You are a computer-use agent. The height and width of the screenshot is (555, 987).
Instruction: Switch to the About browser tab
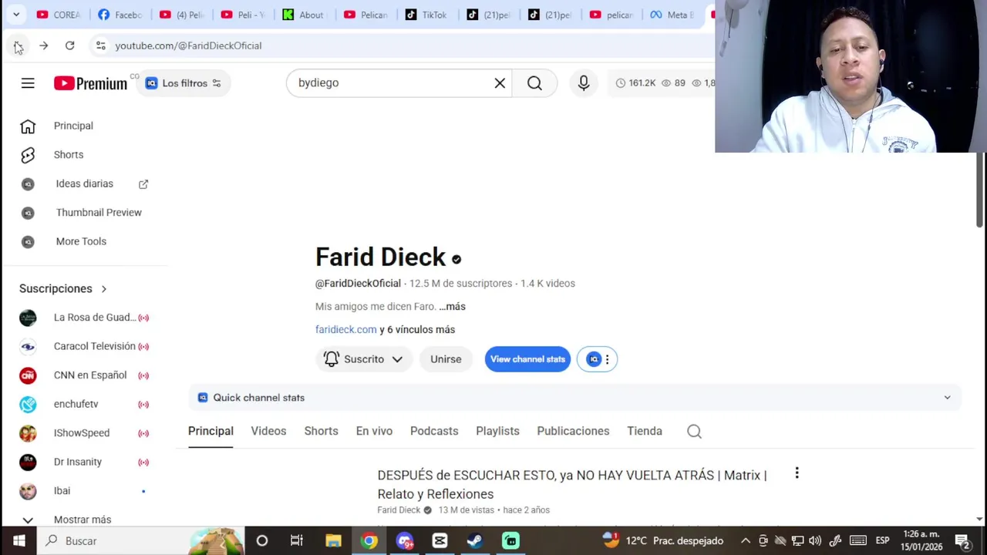click(x=304, y=15)
